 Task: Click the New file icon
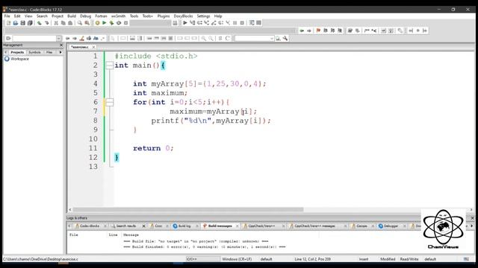click(x=8, y=23)
